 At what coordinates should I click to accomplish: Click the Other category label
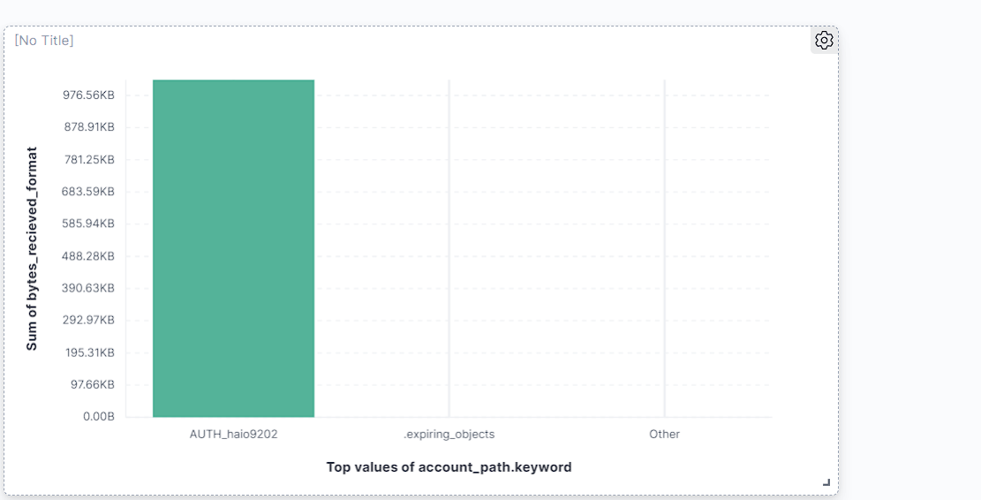(x=664, y=435)
